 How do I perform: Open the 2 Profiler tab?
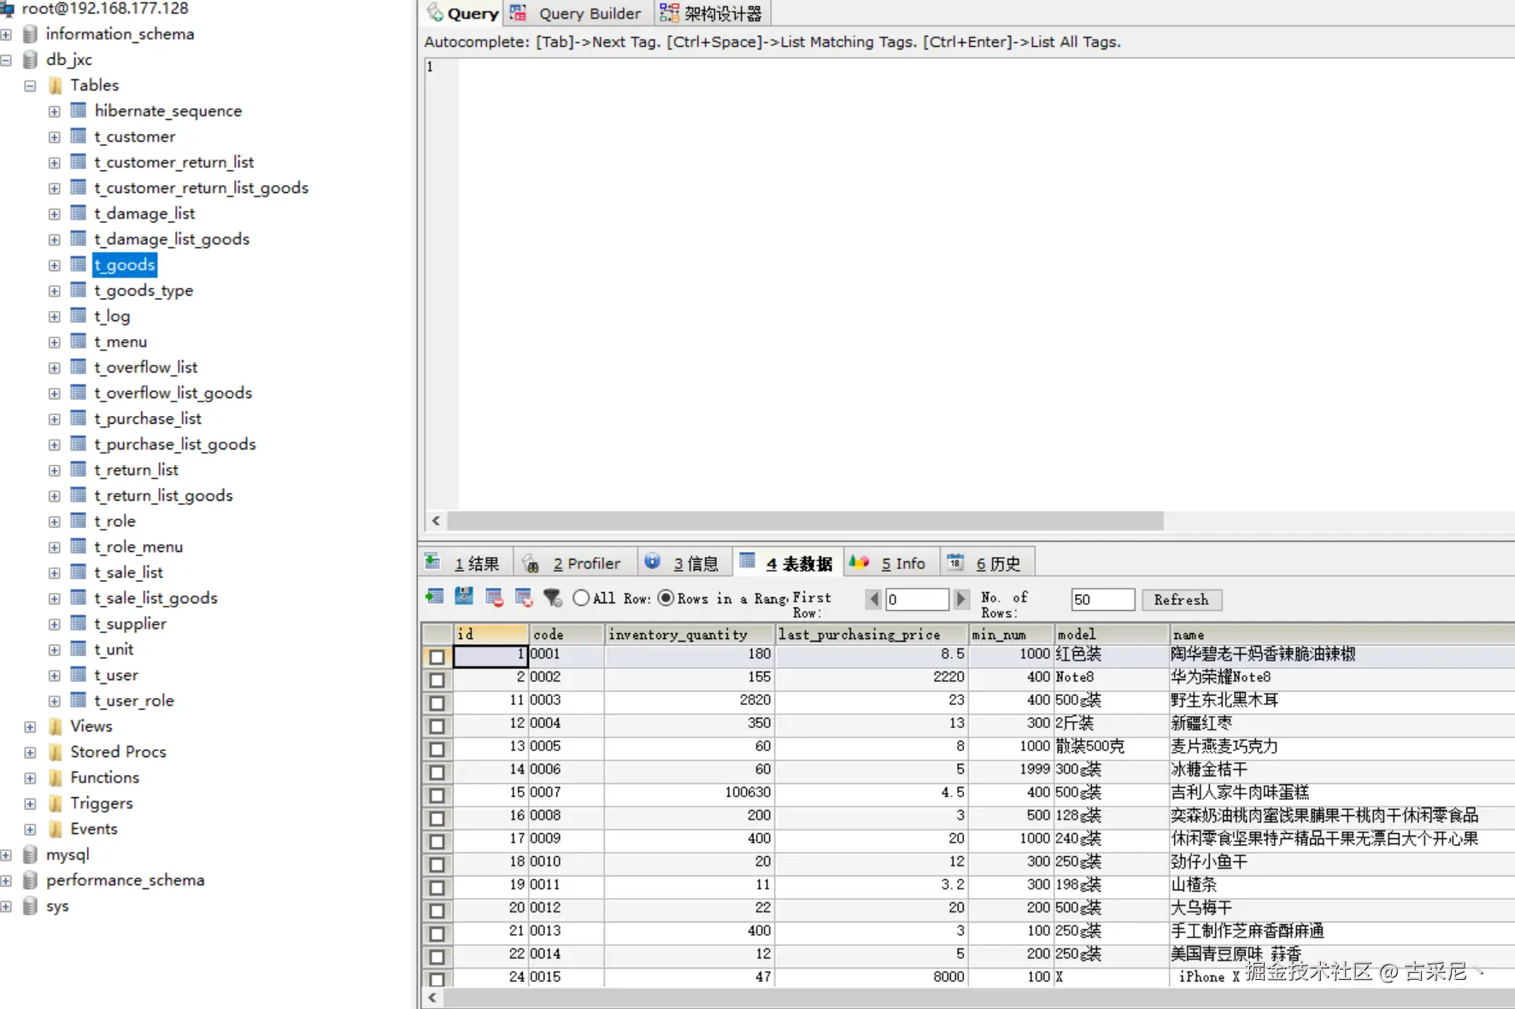click(x=574, y=562)
